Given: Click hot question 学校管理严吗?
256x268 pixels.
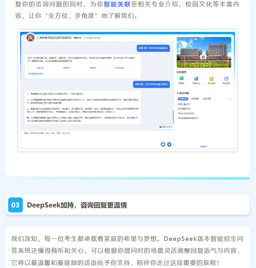Looking at the screenshot, I should pyautogui.click(x=184, y=109).
